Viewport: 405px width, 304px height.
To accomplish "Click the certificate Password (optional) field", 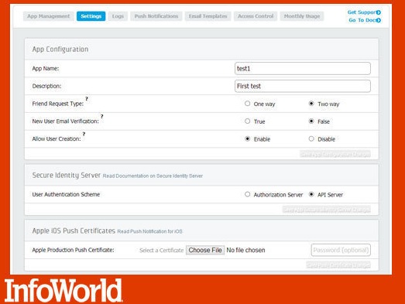I will coord(341,250).
